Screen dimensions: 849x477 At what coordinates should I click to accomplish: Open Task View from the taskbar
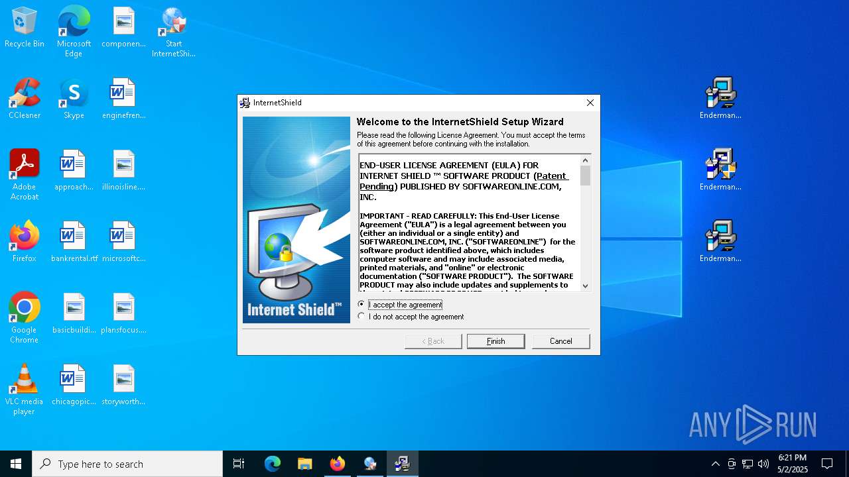tap(239, 464)
